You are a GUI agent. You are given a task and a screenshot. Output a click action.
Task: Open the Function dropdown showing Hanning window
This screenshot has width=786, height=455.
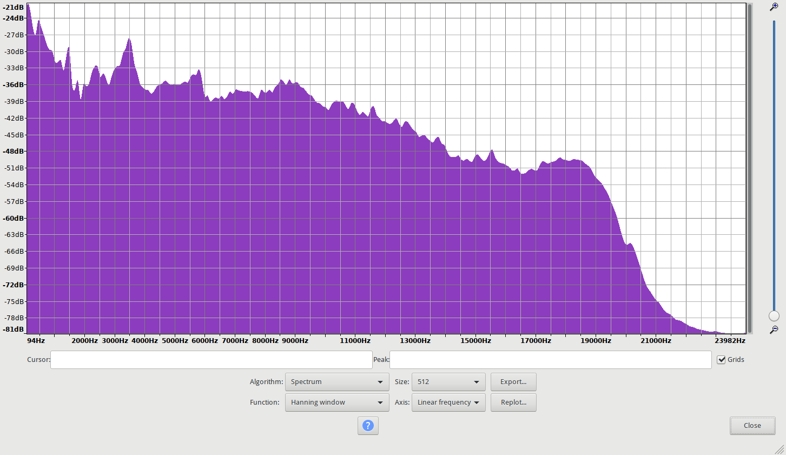coord(337,403)
